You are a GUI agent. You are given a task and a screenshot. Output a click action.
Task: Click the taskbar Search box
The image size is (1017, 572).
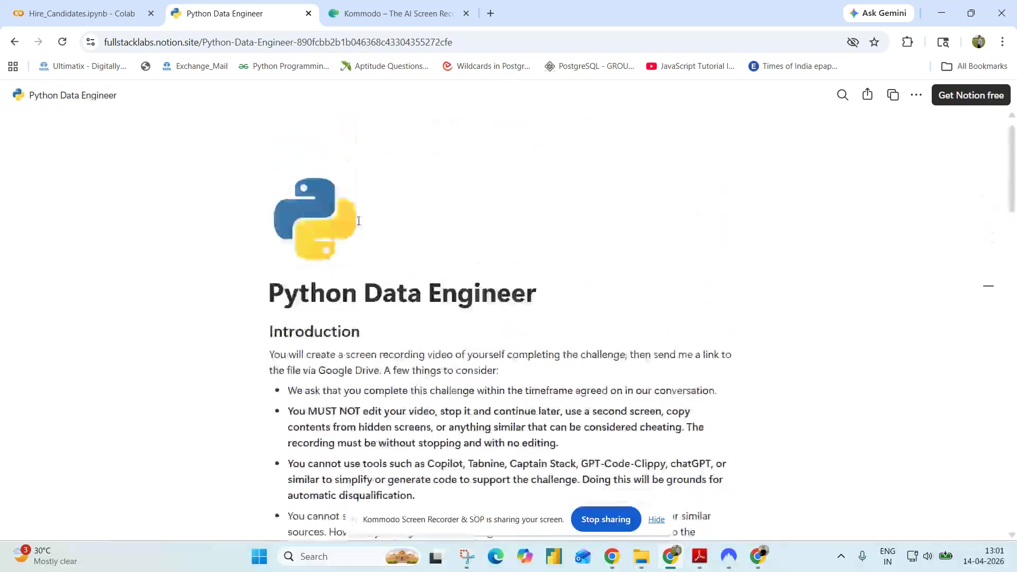pyautogui.click(x=350, y=557)
